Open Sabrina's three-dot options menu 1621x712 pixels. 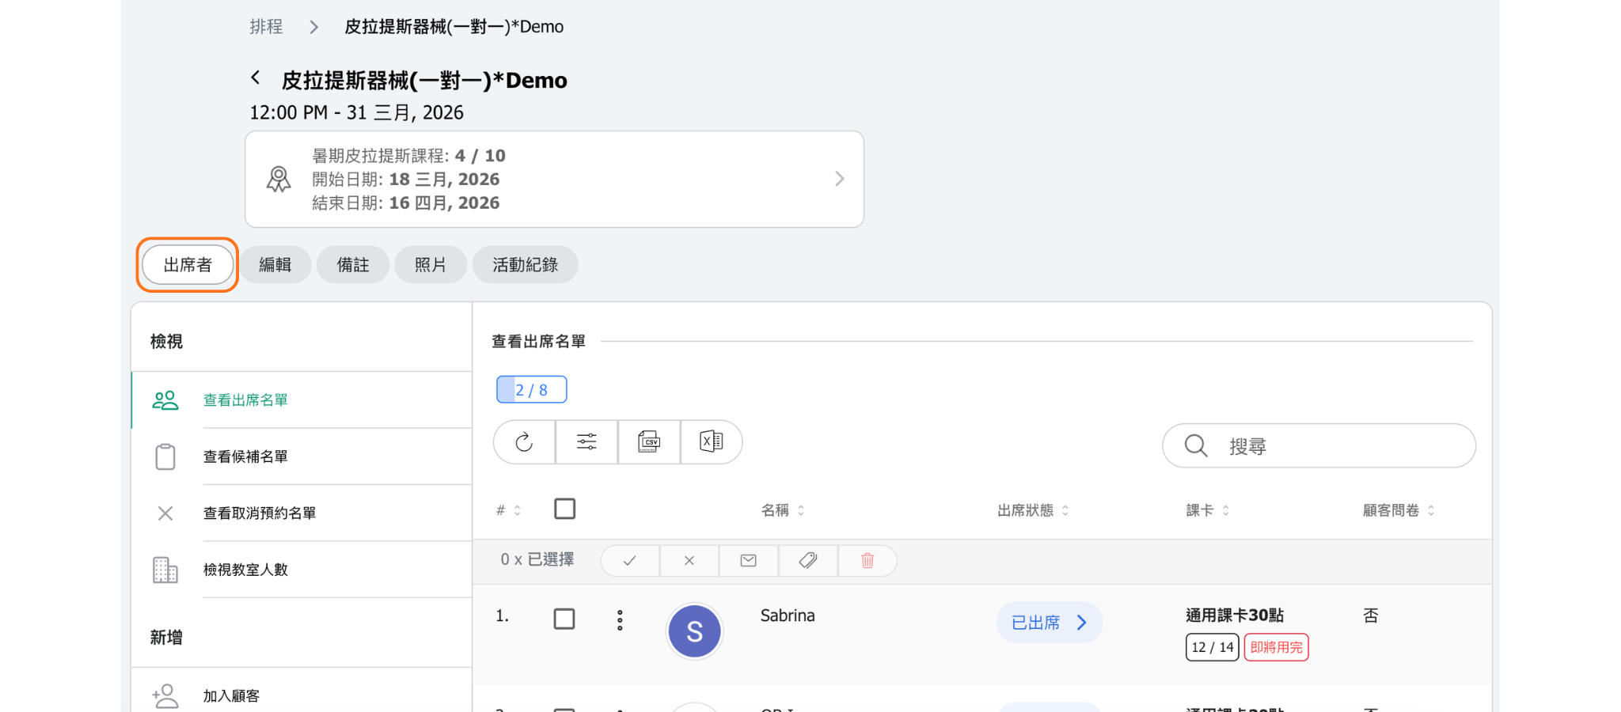[x=620, y=620]
